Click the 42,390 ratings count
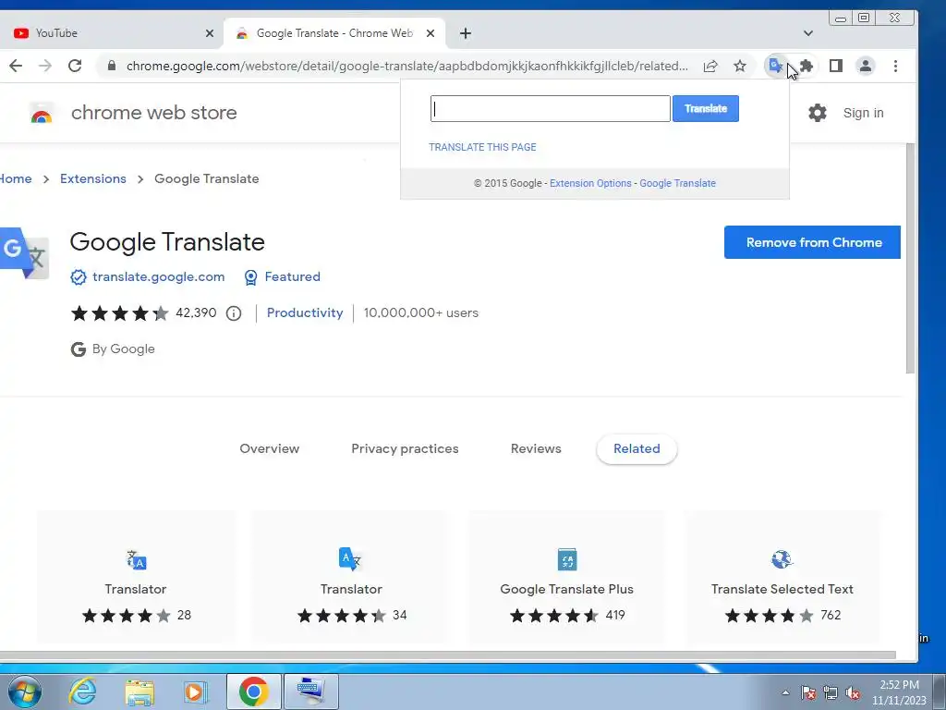Screen dimensions: 946x710 (x=196, y=312)
